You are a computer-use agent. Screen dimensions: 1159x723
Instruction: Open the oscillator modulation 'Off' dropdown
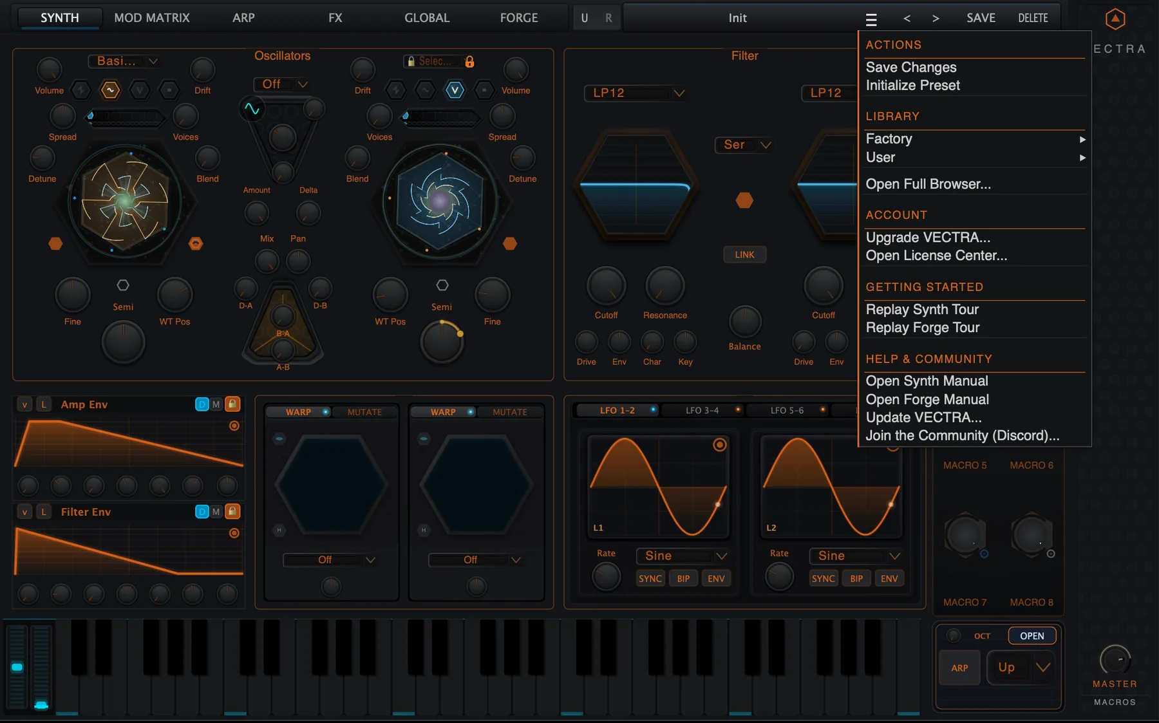(283, 84)
